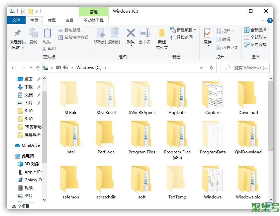Click the quick access Properties checkmark icon
Viewport: 280px width, 216px height.
point(23,11)
